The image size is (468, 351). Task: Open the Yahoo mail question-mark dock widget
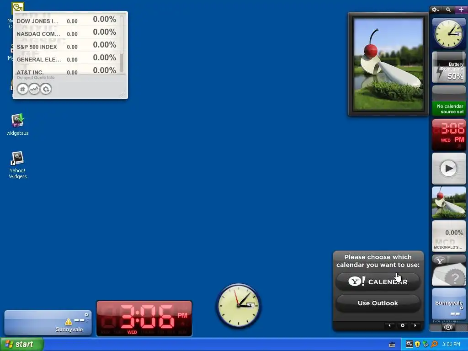click(449, 270)
